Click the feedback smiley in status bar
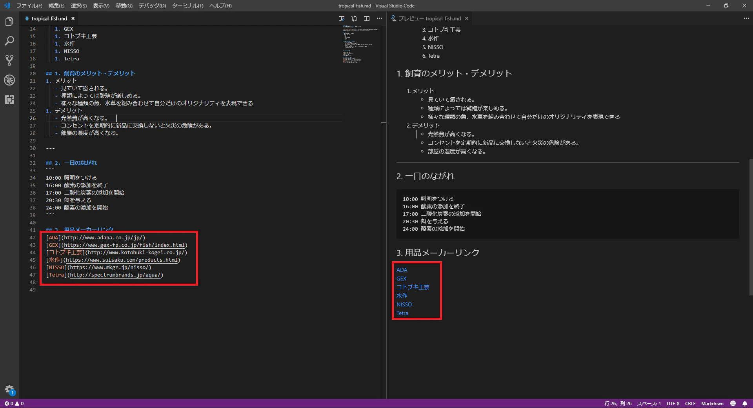Image resolution: width=753 pixels, height=408 pixels. click(733, 403)
